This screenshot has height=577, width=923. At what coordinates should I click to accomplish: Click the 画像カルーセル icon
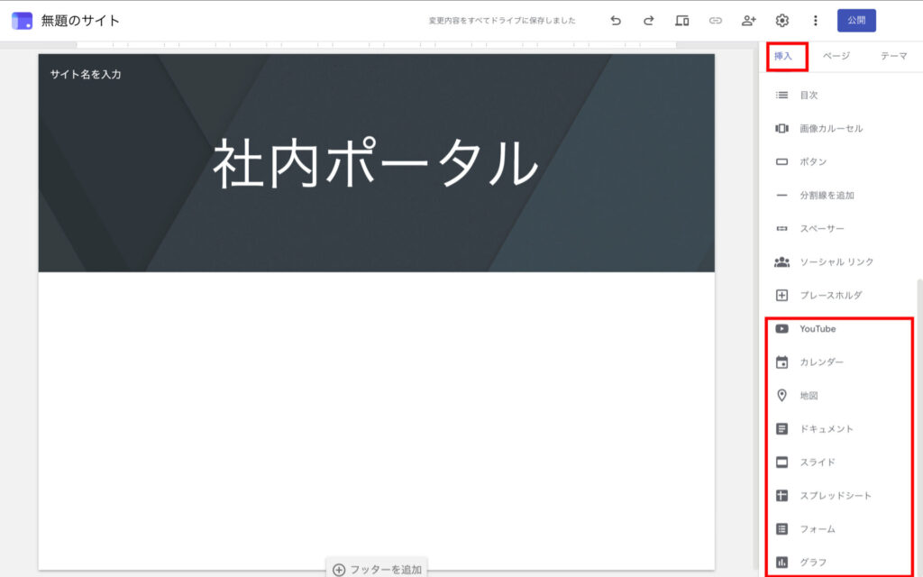coord(781,128)
